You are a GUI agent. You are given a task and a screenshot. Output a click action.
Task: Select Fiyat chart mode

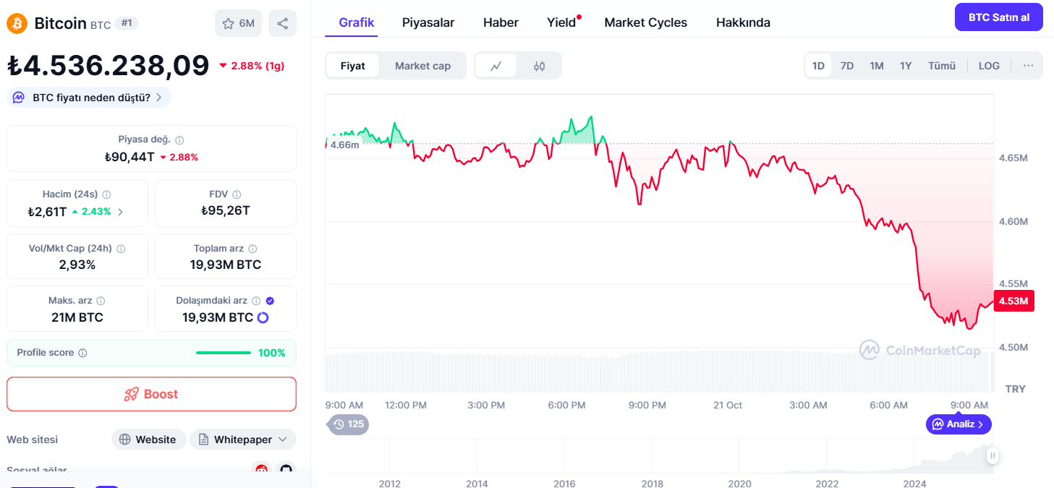pyautogui.click(x=353, y=66)
